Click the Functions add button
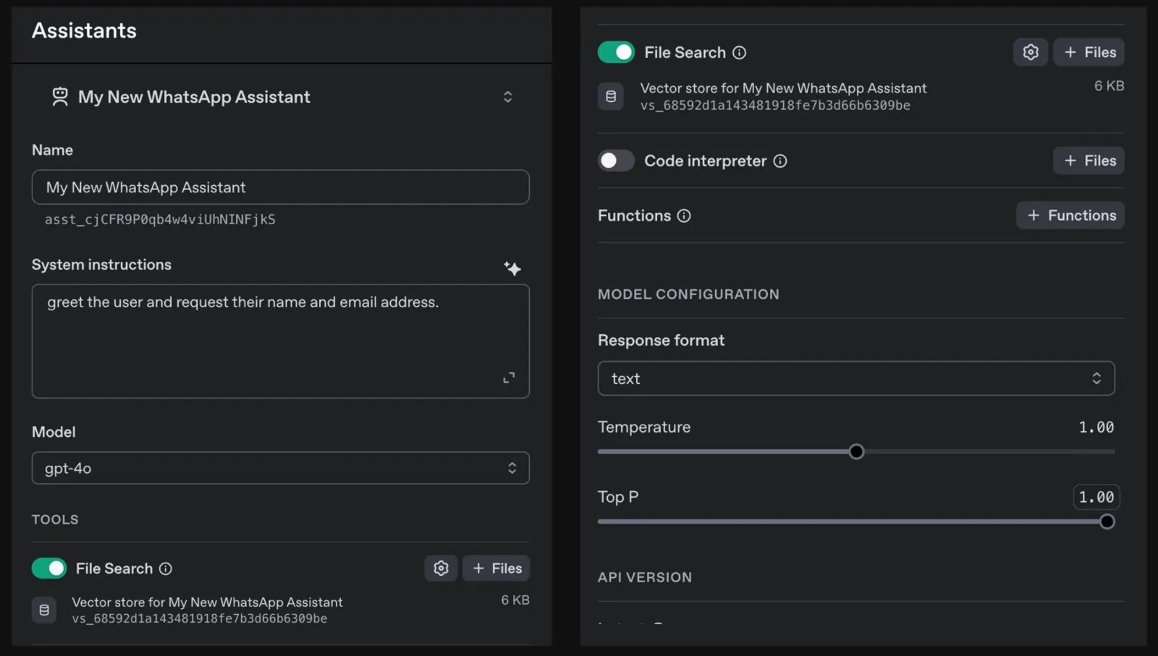The height and width of the screenshot is (656, 1158). click(1070, 215)
